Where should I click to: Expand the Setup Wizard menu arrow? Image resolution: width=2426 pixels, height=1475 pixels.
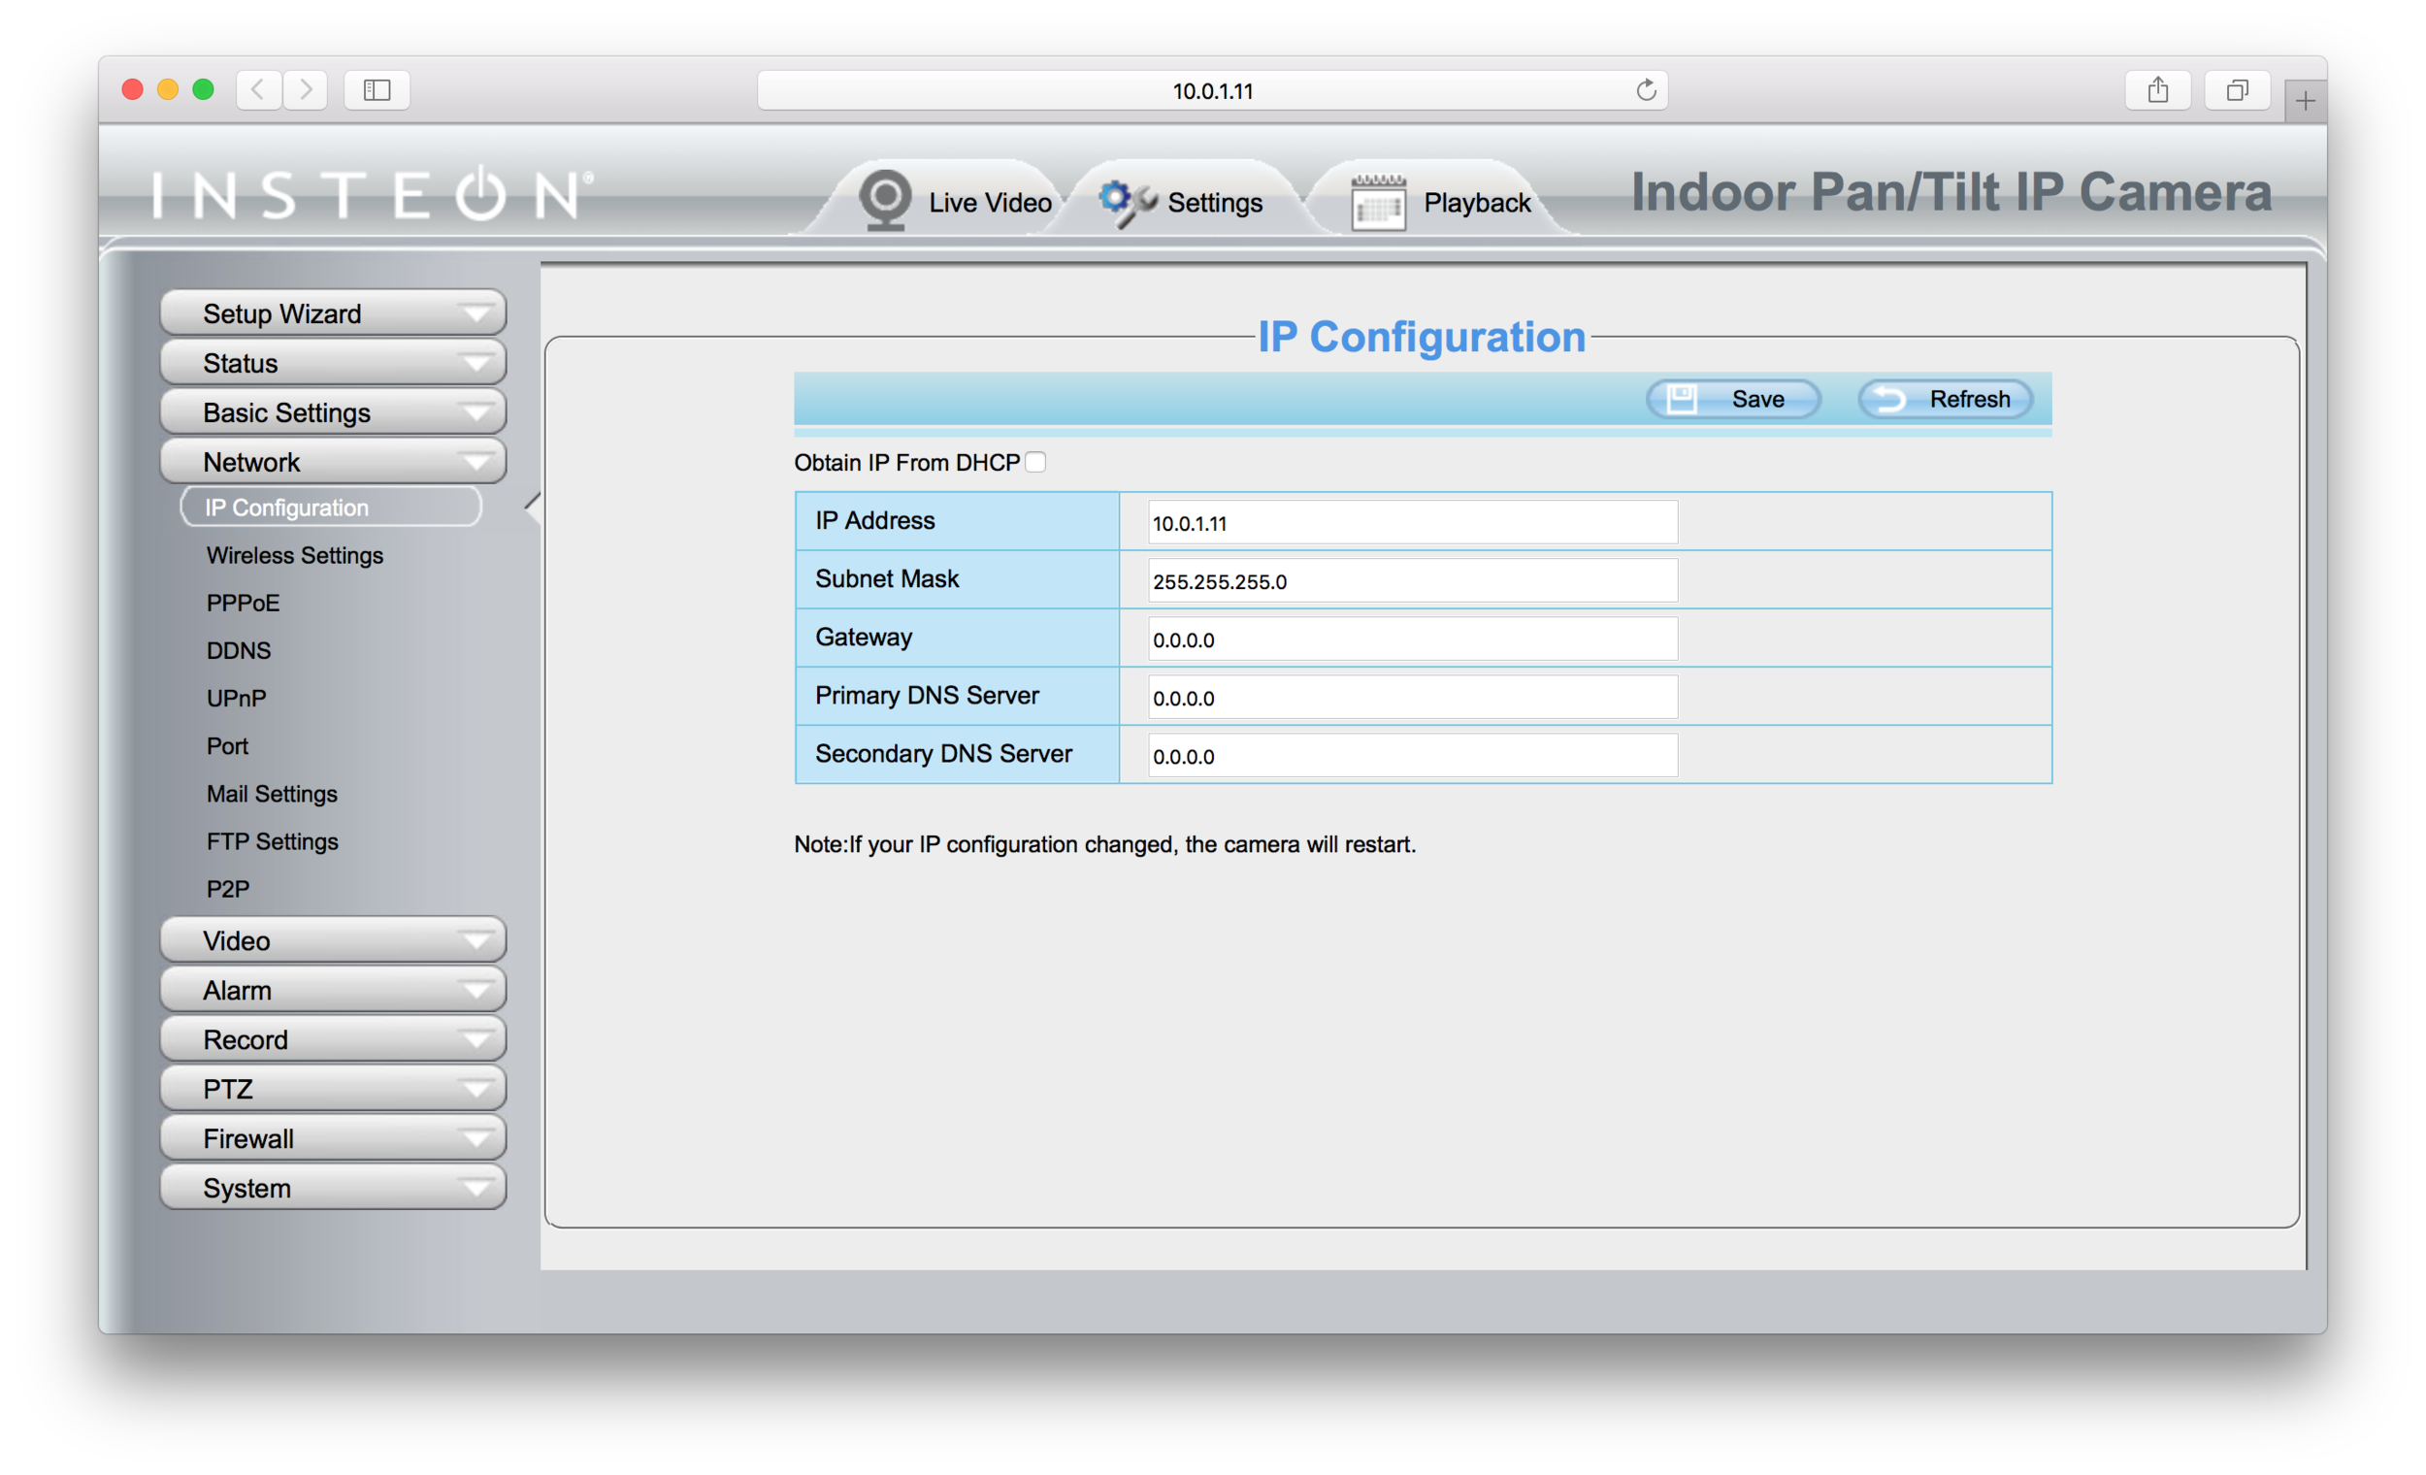point(475,314)
